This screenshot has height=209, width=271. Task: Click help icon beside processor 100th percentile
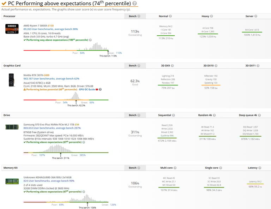click(90, 40)
